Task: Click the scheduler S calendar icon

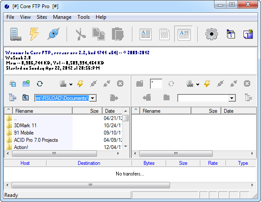Action: click(231, 34)
